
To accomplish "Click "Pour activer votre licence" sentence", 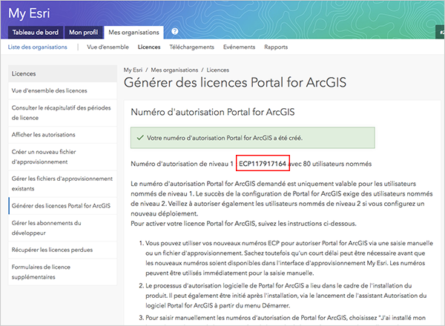I will [243, 224].
